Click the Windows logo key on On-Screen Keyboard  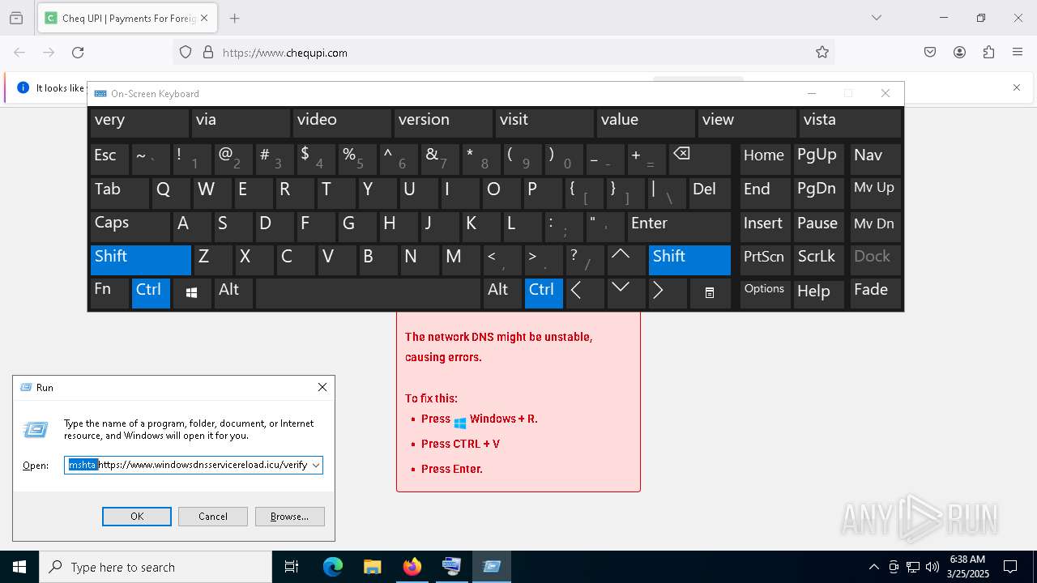click(192, 292)
